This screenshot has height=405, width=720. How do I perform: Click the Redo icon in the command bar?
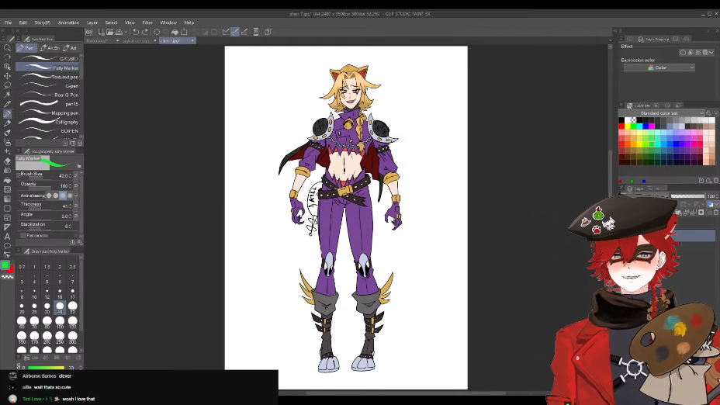145,32
